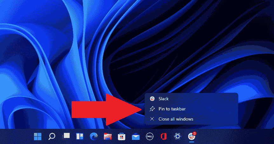Viewport: 274px width, 144px height.
Task: Open Microsoft Store from taskbar
Action: click(x=122, y=136)
